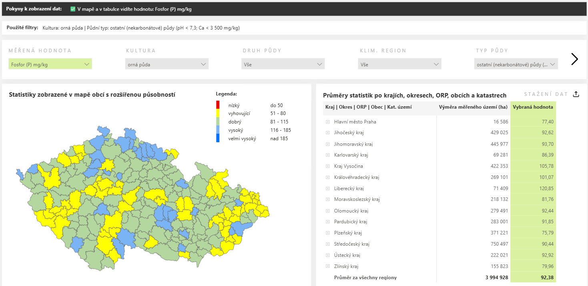
Task: Expand the Jihomoravský kraj row
Action: pos(327,144)
